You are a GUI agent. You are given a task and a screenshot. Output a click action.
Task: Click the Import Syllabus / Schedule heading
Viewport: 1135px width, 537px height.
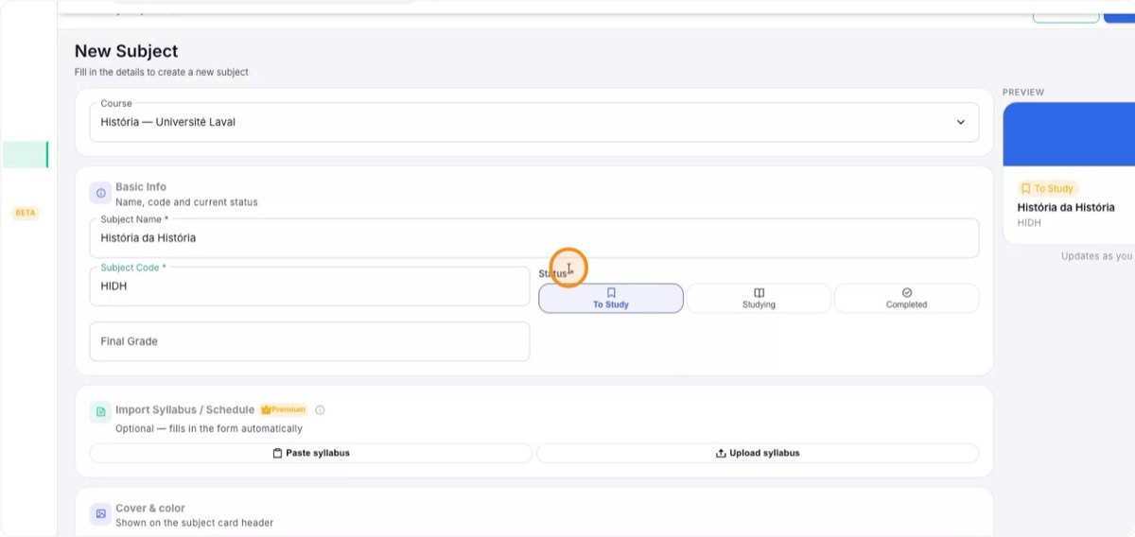coord(184,409)
